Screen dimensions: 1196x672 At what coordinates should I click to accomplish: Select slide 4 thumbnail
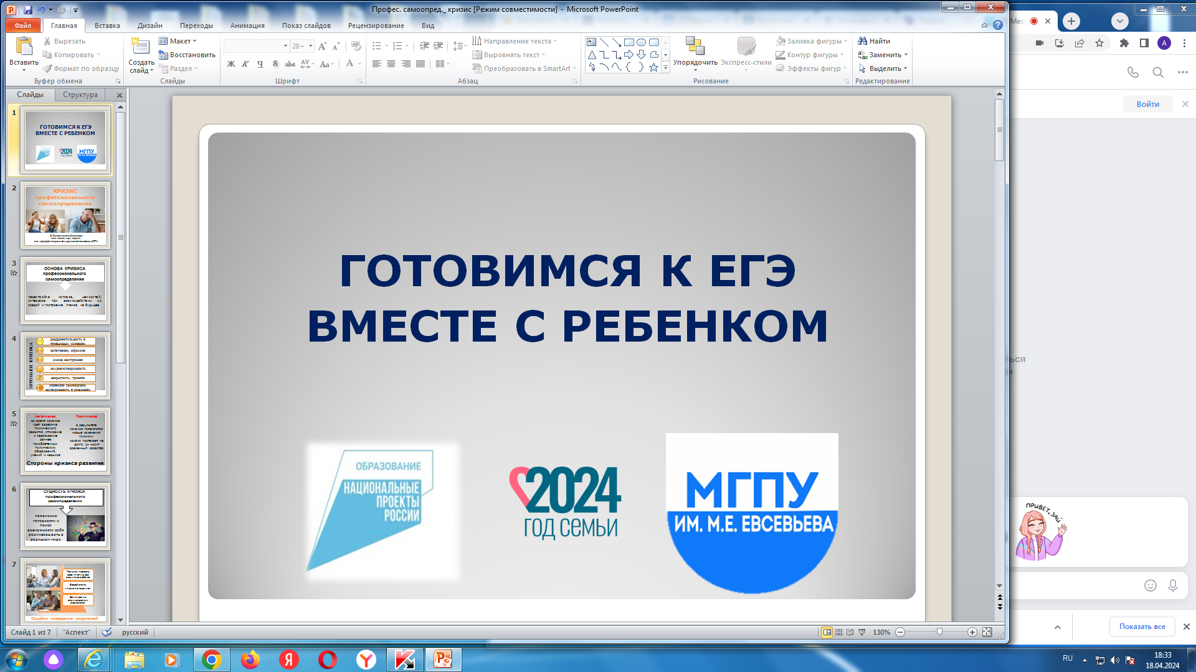(65, 365)
